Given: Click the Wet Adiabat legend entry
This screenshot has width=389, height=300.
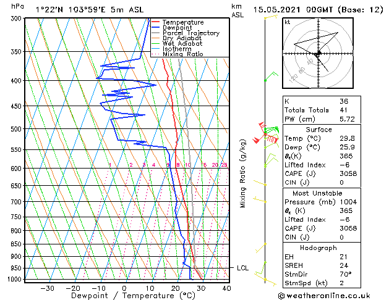Looking at the screenshot, I should (x=182, y=43).
